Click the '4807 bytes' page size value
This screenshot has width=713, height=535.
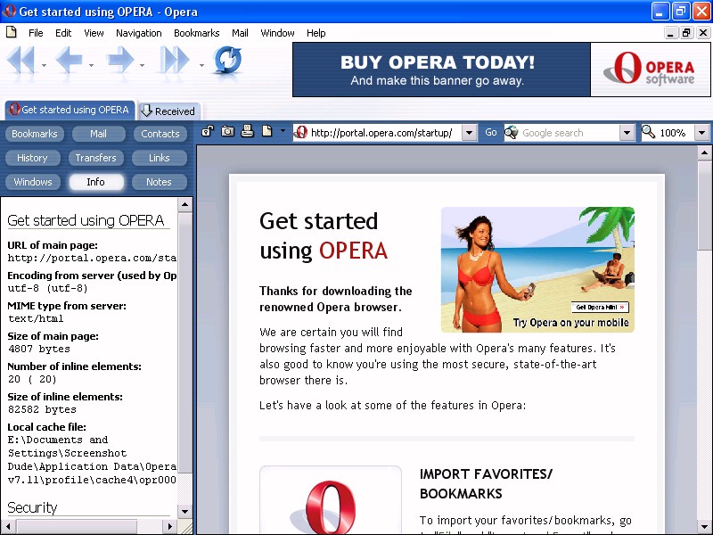pos(39,349)
